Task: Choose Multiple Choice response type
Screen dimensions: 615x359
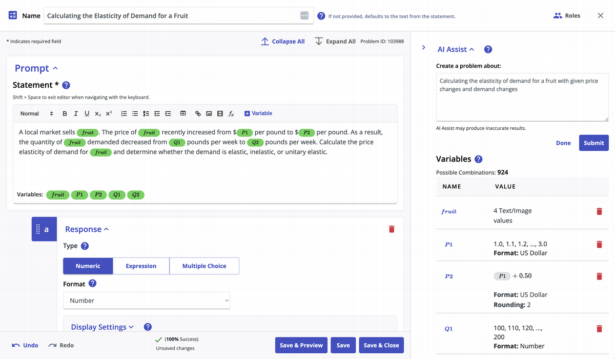Action: (x=204, y=266)
